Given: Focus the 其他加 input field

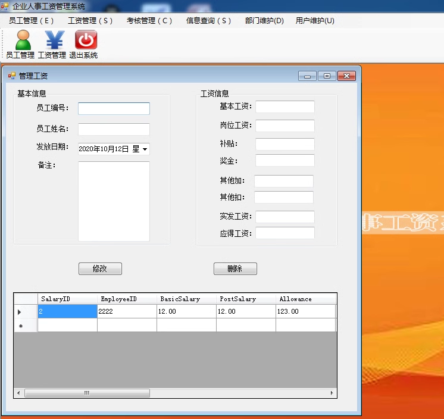Looking at the screenshot, I should (x=284, y=181).
